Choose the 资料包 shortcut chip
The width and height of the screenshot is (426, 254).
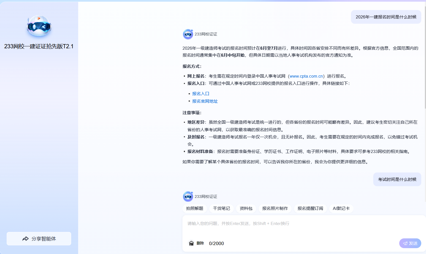click(x=246, y=209)
